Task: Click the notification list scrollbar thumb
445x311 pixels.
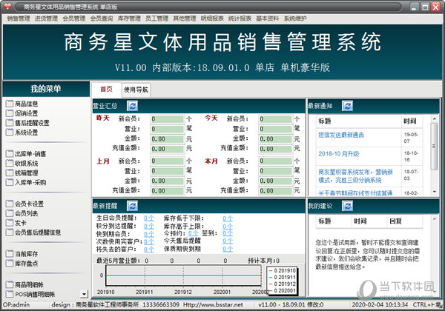Action: pos(435,147)
